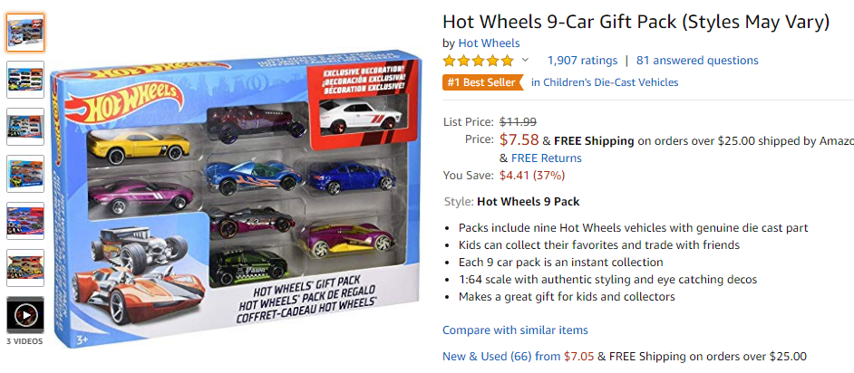
Task: Click the product title heading
Action: coord(636,23)
